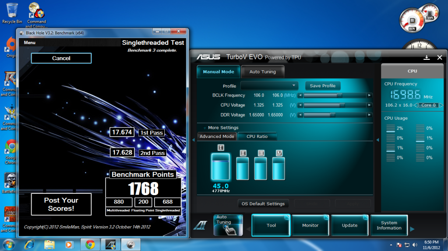Select core II ratio indicator
The width and height of the screenshot is (448, 251).
click(243, 153)
